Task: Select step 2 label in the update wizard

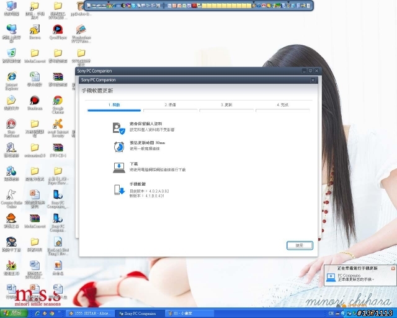Action: [170, 105]
